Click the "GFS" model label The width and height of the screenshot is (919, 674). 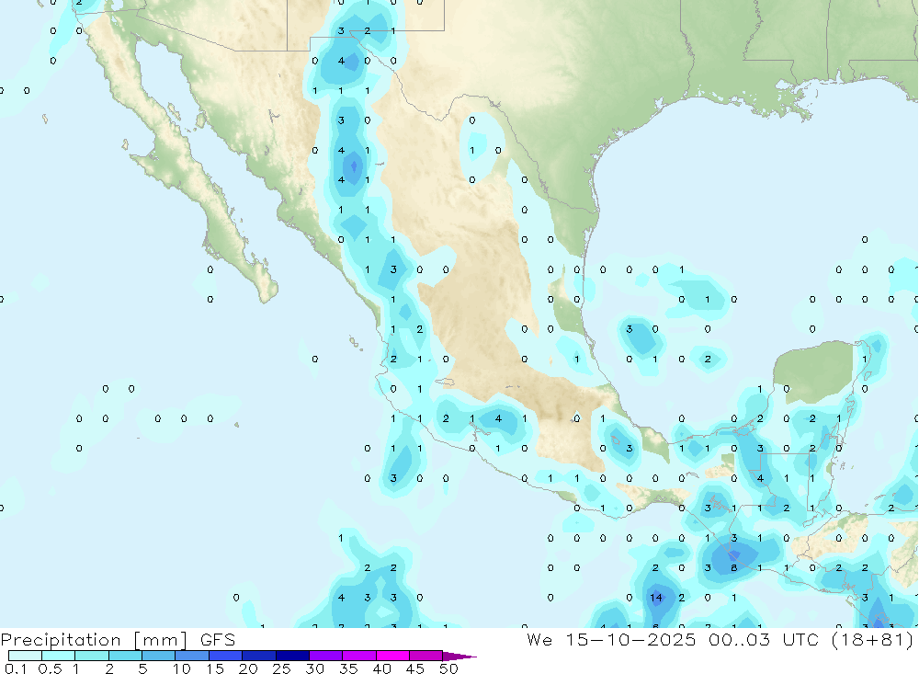point(218,640)
